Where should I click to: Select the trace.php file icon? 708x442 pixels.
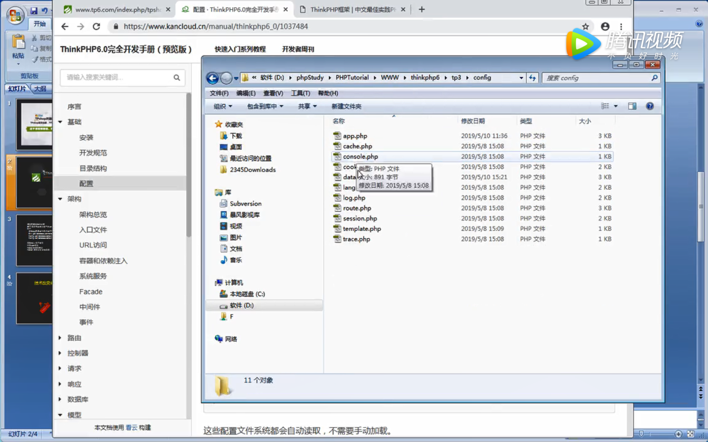(337, 239)
